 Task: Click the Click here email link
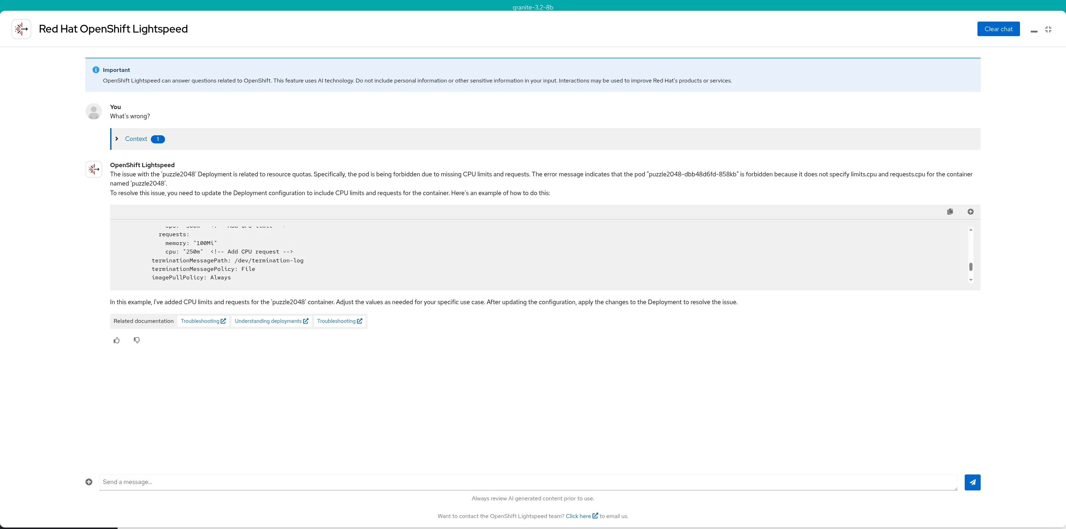click(582, 516)
